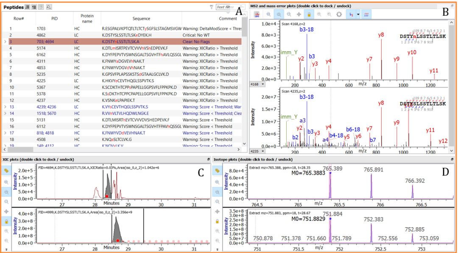458x253 pixels.
Task: Click the sort rows icon in Peptides header
Action: (x=28, y=7)
